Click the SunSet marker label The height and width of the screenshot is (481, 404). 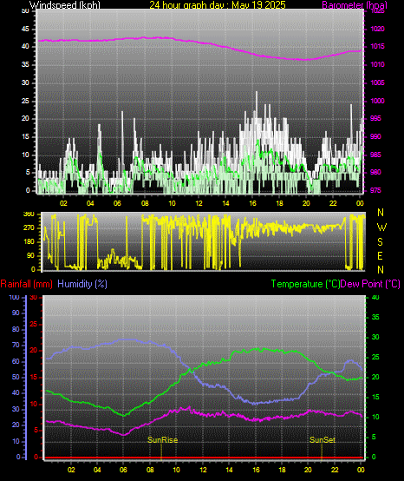click(323, 440)
